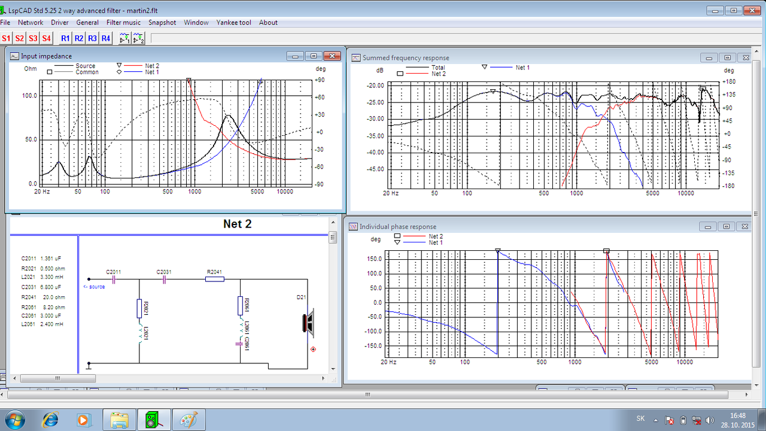Show hidden system tray icons arrow
This screenshot has width=766, height=431.
tap(655, 420)
